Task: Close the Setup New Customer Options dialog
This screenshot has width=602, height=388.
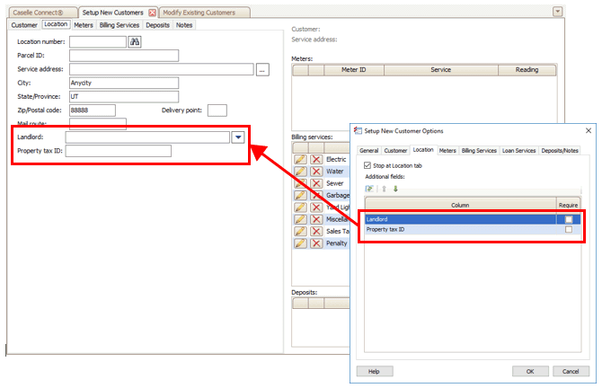Action: tap(589, 131)
